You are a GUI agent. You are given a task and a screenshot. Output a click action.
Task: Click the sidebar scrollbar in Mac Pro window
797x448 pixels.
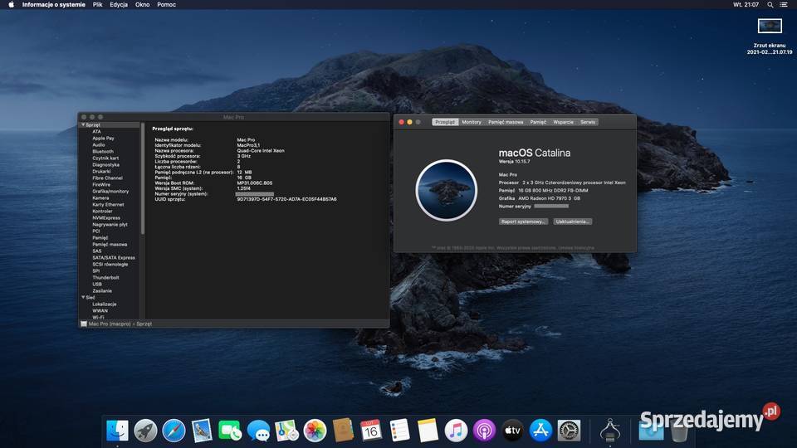tap(142, 179)
